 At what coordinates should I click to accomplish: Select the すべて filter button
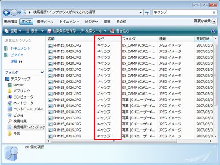[x=26, y=22]
